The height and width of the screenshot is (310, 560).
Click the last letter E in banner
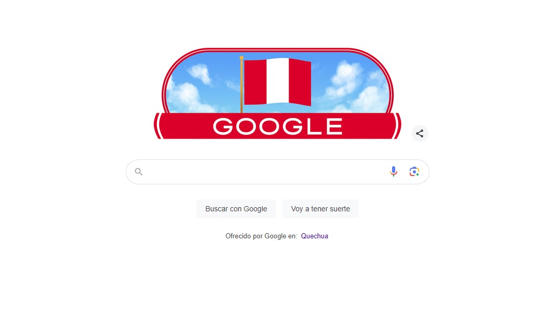pos(334,126)
